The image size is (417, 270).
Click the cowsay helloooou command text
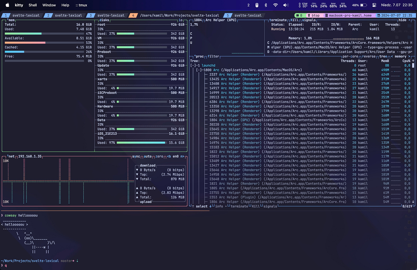pyautogui.click(x=21, y=215)
